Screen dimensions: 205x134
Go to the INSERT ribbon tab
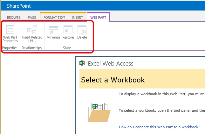click(77, 18)
